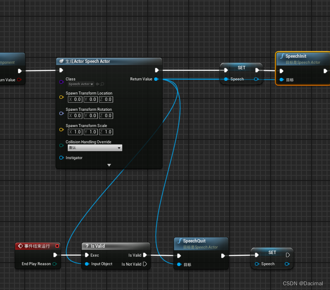This screenshot has height=290, width=330.
Task: Click the Instigator input pin
Action: pyautogui.click(x=61, y=158)
